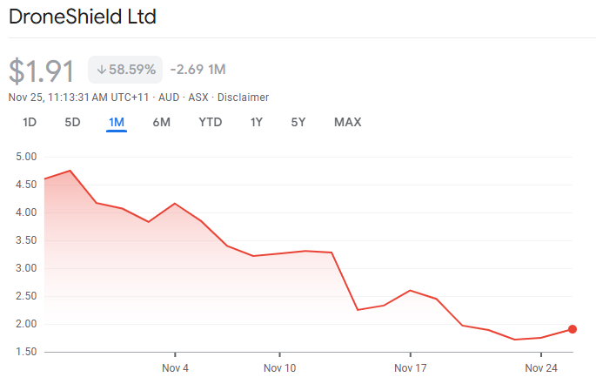596x384 pixels.
Task: Click the 58.59% change badge
Action: point(125,70)
